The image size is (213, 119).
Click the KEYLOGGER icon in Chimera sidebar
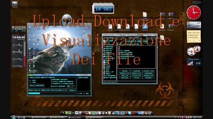point(104,58)
